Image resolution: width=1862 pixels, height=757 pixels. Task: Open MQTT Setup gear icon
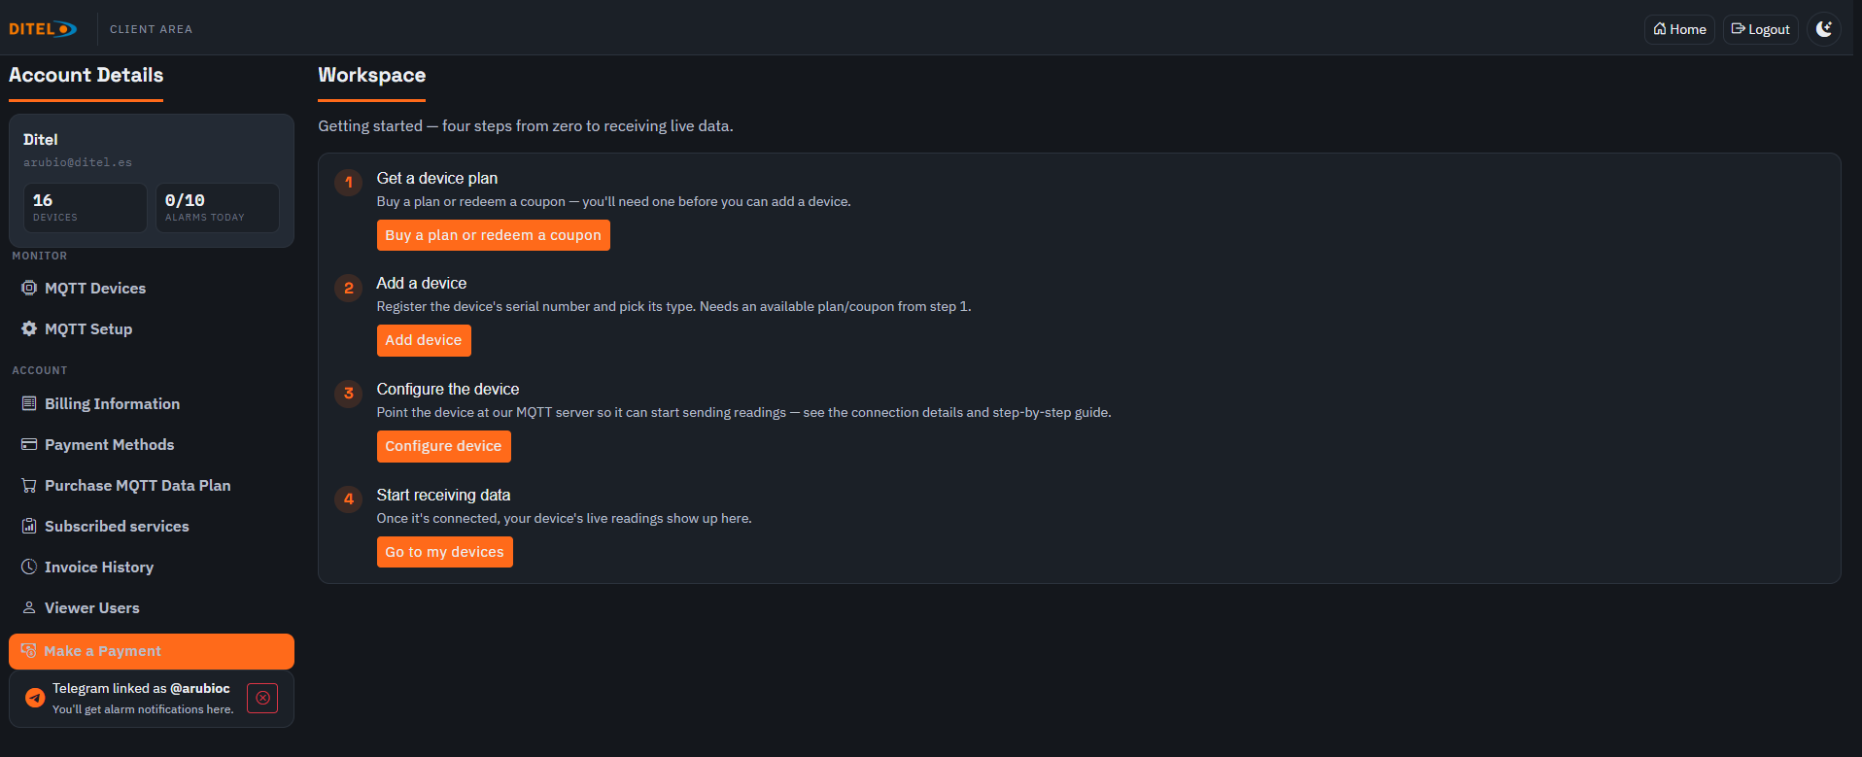point(29,328)
